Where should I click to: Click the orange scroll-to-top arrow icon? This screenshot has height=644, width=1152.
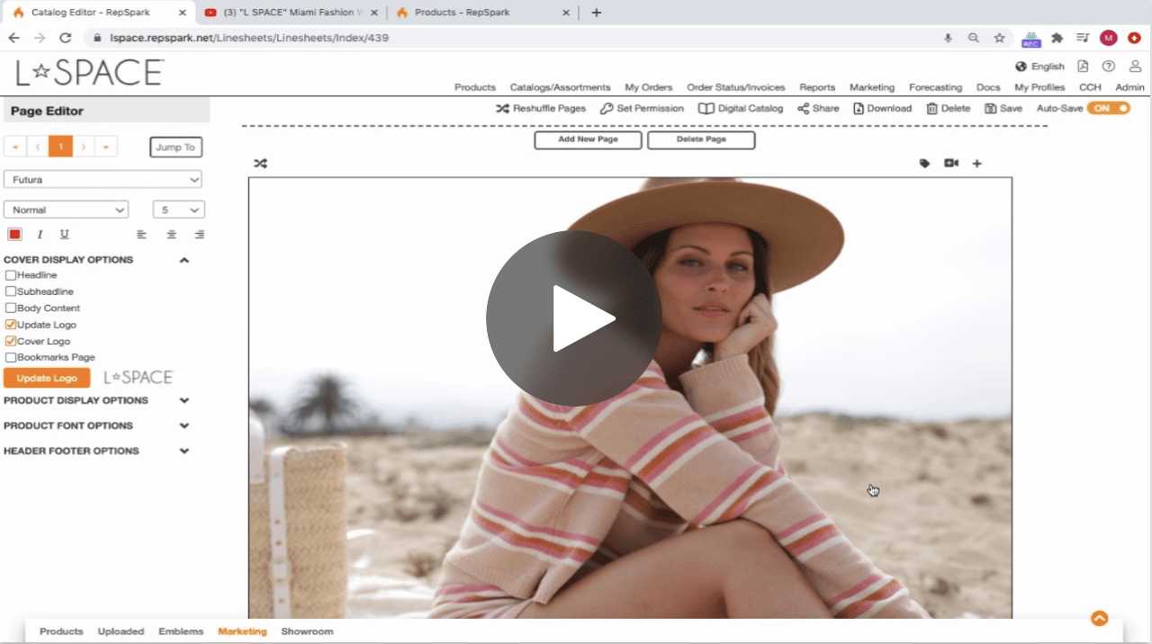coord(1099,619)
